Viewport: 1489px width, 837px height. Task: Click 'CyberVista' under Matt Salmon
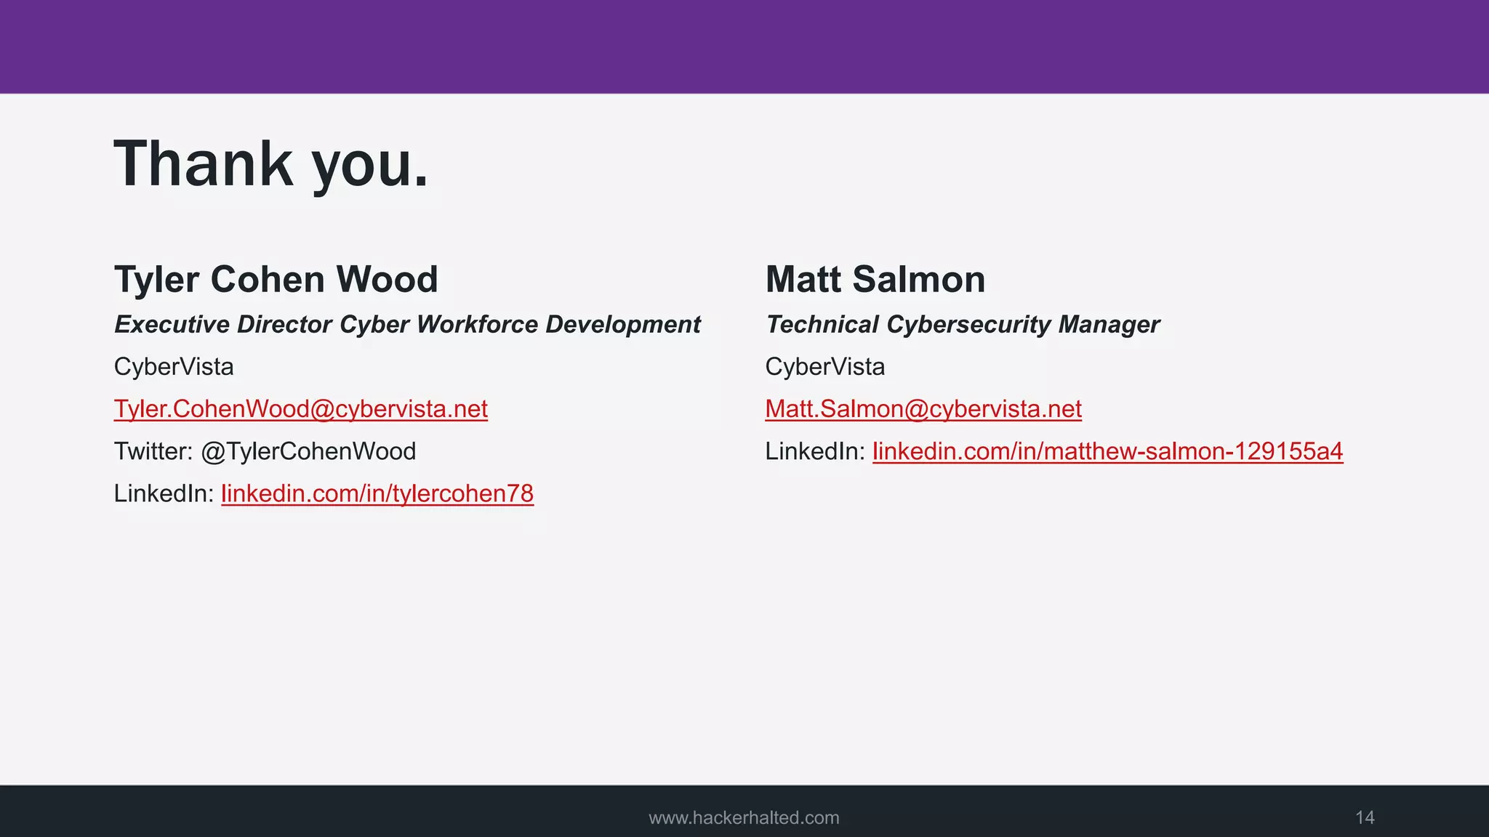tap(825, 367)
